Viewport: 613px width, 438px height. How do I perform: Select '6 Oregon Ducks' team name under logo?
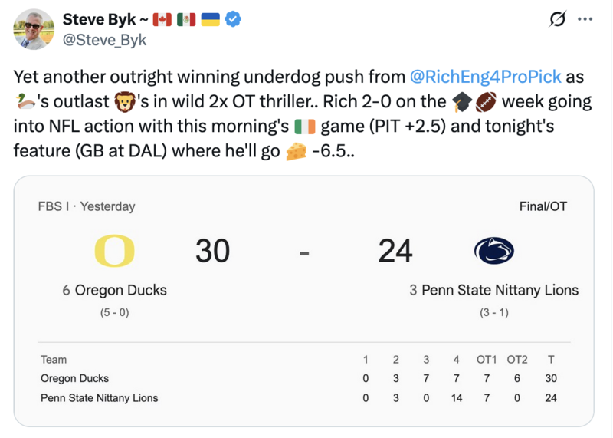[114, 290]
